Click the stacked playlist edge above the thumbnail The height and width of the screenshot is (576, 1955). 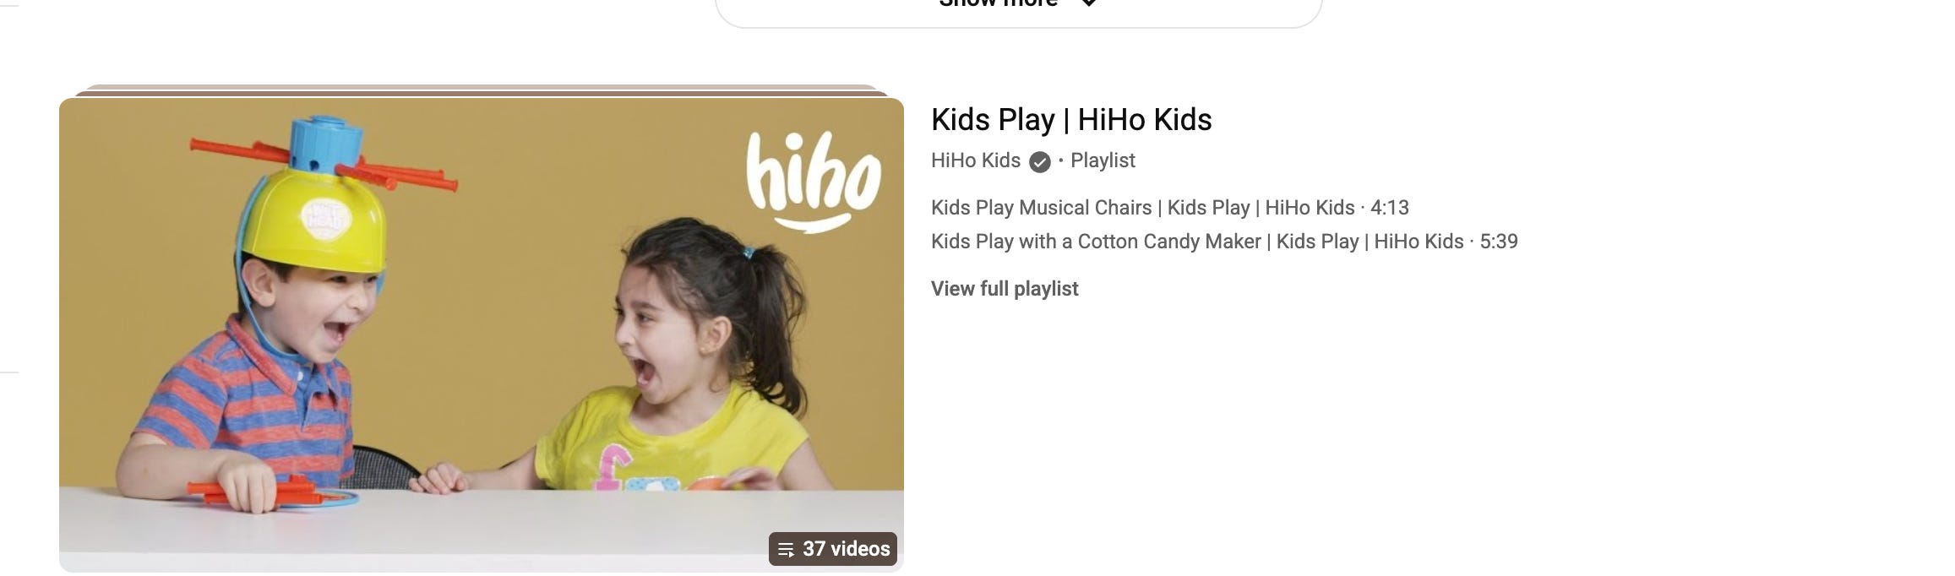482,90
